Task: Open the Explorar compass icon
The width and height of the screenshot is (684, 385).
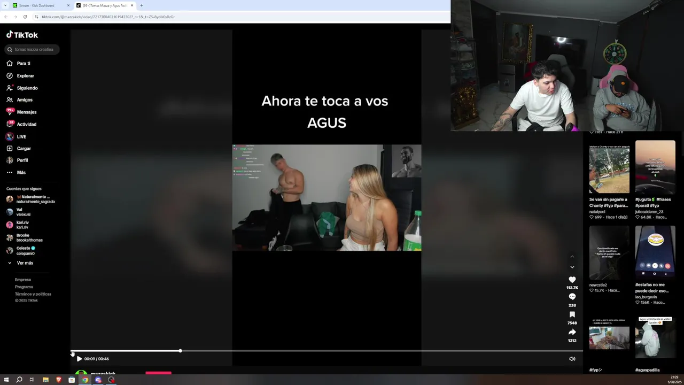Action: (x=10, y=75)
